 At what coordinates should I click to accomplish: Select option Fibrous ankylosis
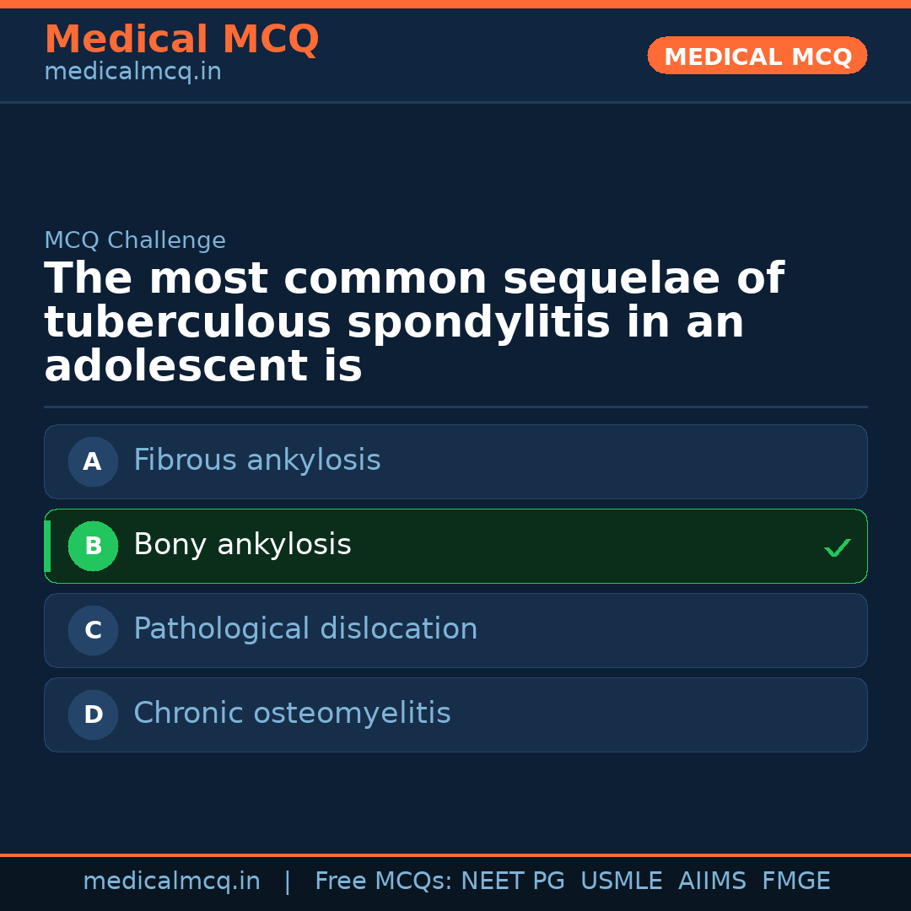[x=256, y=461]
